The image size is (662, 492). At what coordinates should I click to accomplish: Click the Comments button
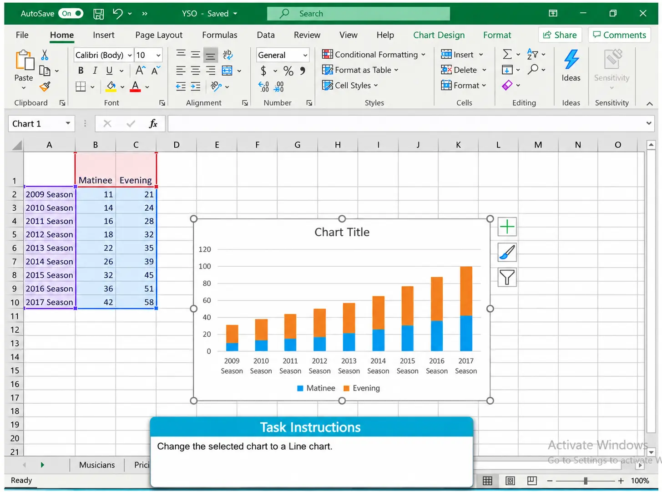tap(619, 35)
